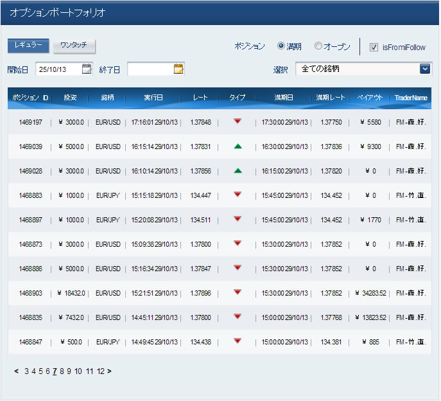Select the 満期 position radio button

[281, 46]
